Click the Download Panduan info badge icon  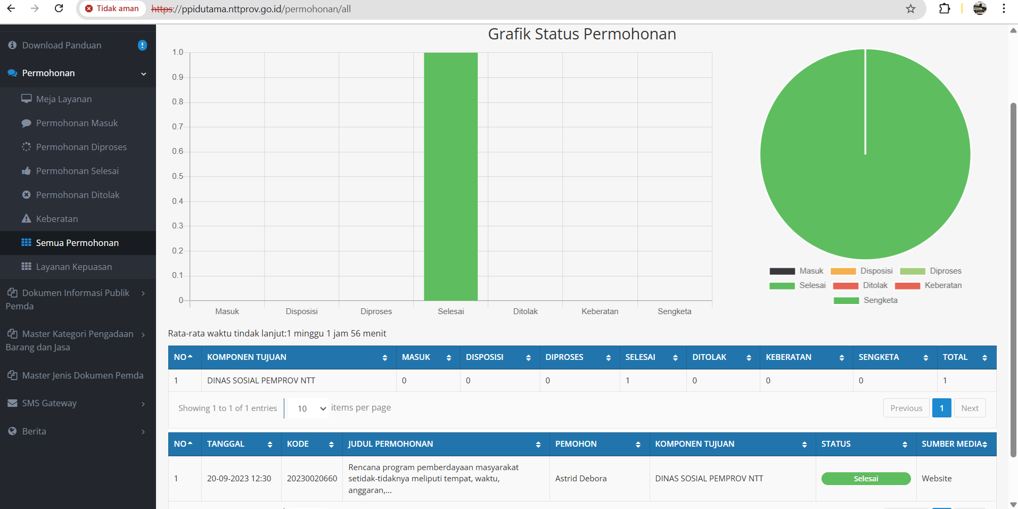(x=142, y=46)
